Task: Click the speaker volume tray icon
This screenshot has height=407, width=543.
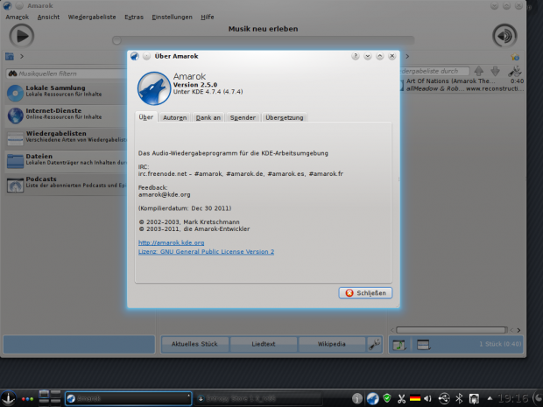Action: (427, 399)
